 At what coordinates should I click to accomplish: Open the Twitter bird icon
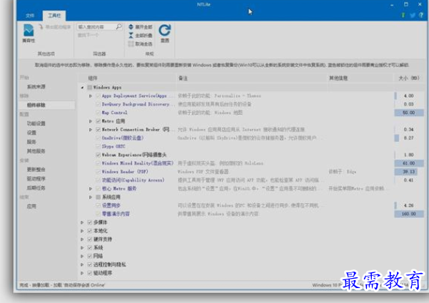click(413, 15)
